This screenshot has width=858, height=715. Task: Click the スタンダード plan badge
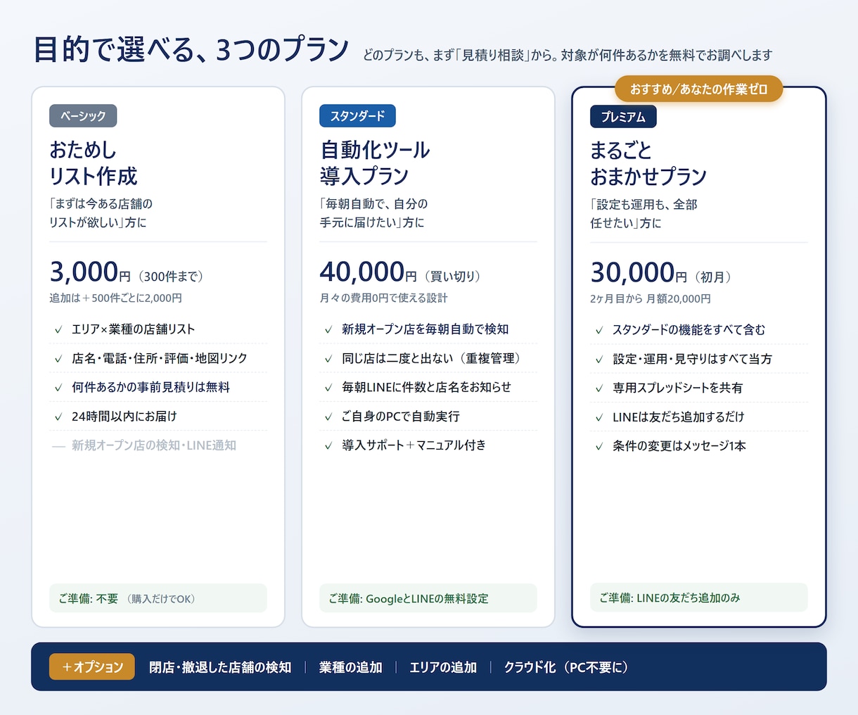pyautogui.click(x=357, y=115)
